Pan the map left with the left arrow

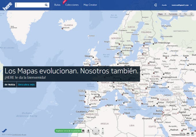click(x=93, y=131)
